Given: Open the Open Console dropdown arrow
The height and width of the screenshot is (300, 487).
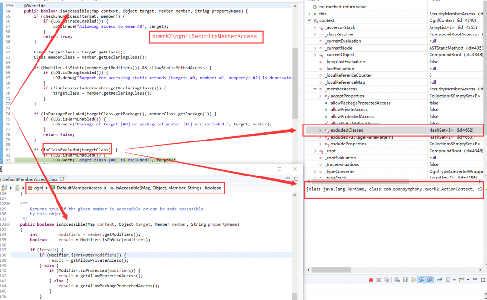Looking at the screenshot, I should 468,280.
